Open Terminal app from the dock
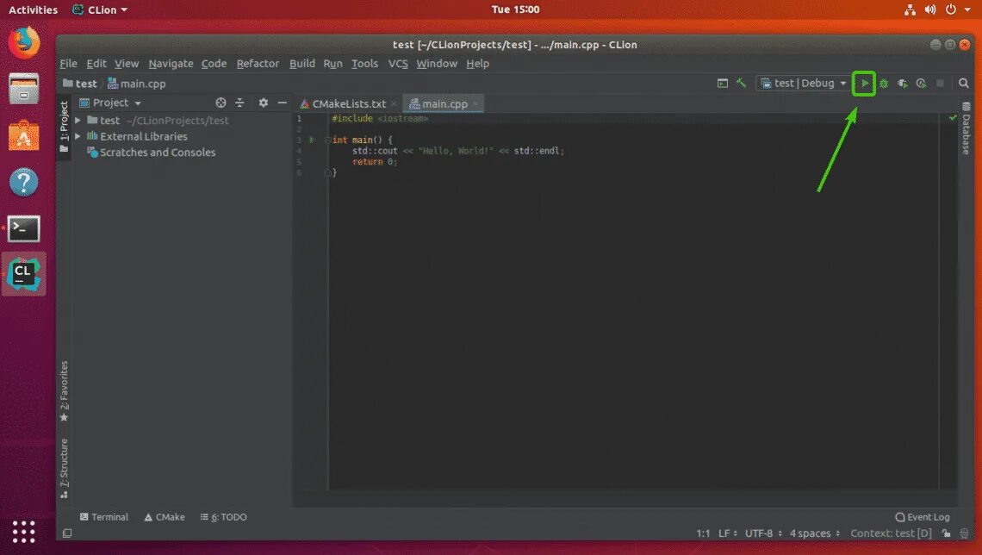 (x=24, y=228)
